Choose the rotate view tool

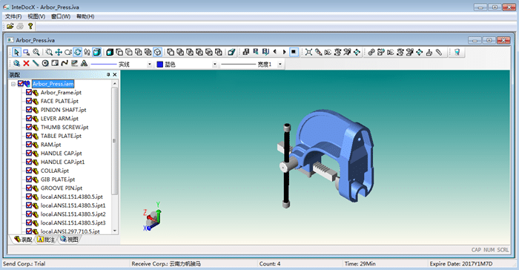point(77,53)
